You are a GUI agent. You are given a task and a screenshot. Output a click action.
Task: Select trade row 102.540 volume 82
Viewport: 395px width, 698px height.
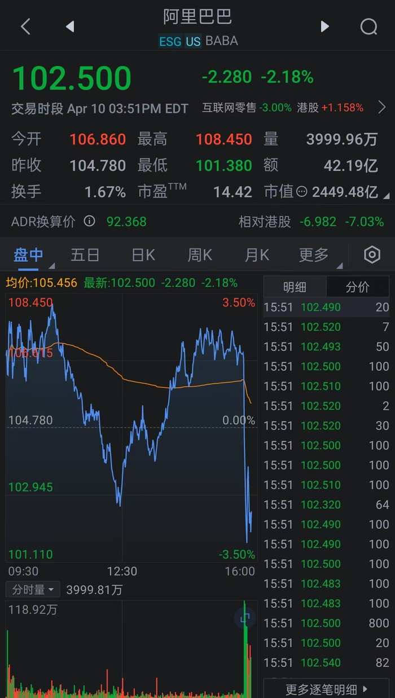coord(326,662)
